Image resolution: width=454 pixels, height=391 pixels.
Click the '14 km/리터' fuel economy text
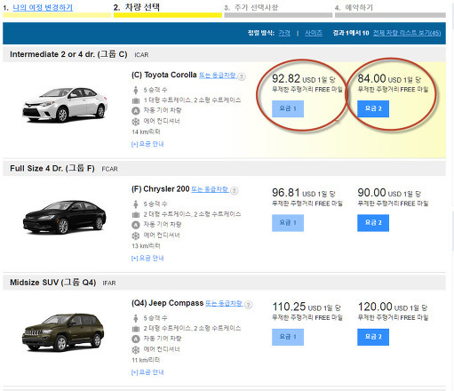[146, 132]
